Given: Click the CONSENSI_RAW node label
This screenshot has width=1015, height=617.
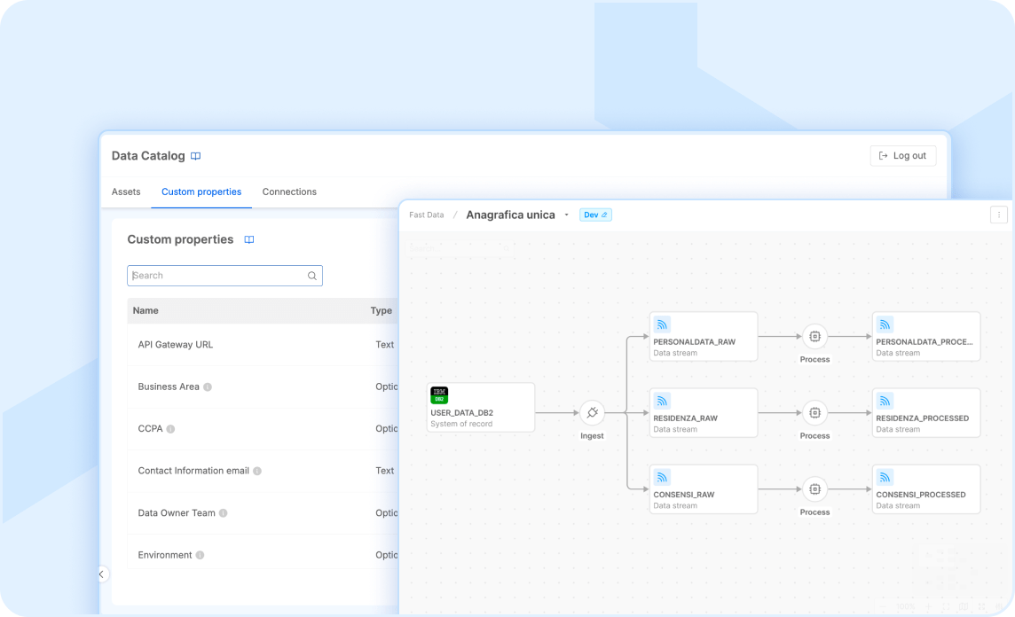Looking at the screenshot, I should (x=683, y=495).
